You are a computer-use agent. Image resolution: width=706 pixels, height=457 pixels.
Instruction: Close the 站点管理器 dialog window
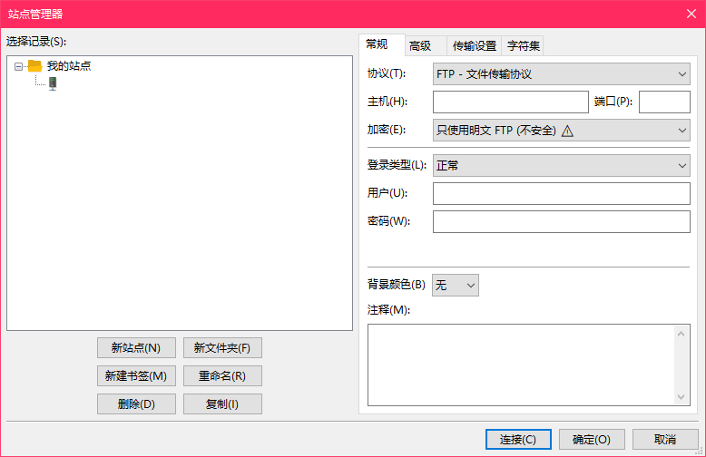691,14
